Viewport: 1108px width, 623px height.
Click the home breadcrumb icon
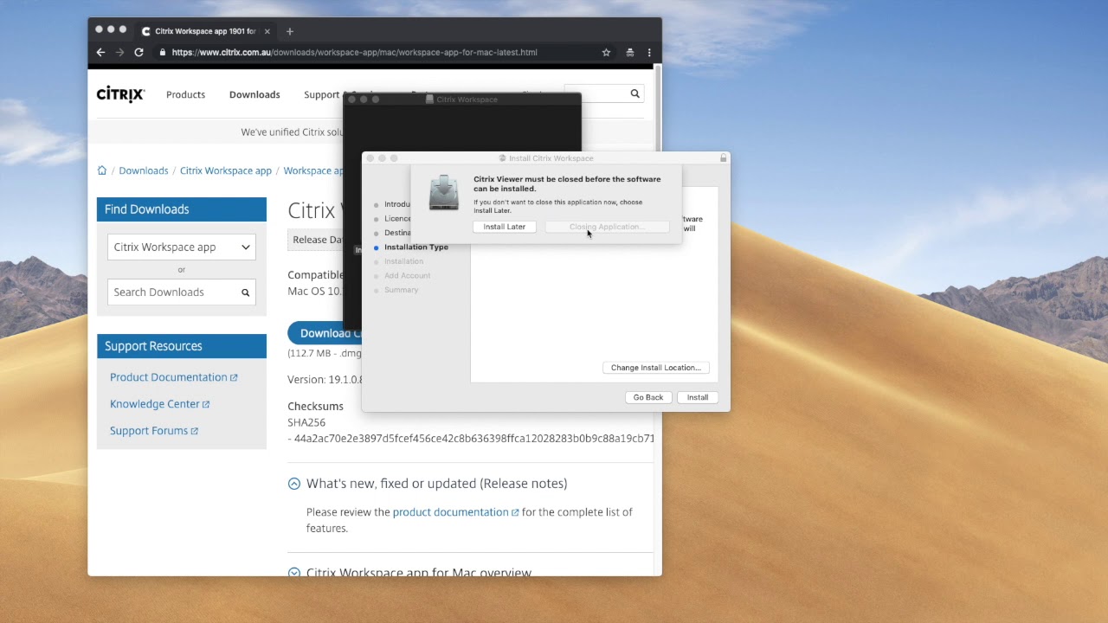pos(102,170)
